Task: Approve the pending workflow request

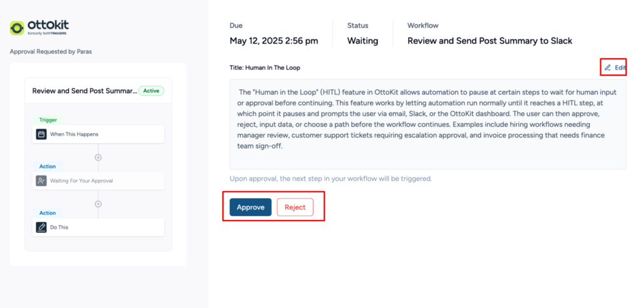Action: [250, 207]
